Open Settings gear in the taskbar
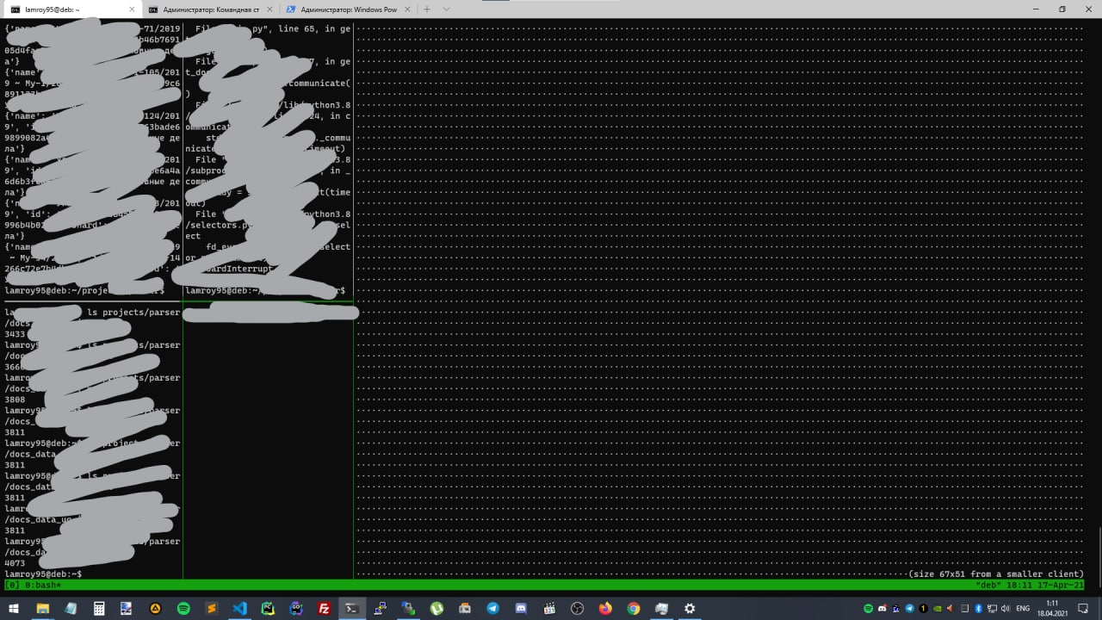Image resolution: width=1102 pixels, height=620 pixels. [x=690, y=608]
